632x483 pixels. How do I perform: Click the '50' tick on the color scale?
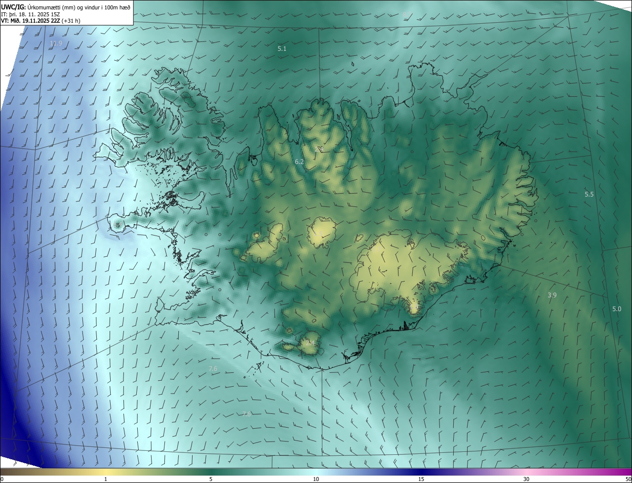pos(628,479)
